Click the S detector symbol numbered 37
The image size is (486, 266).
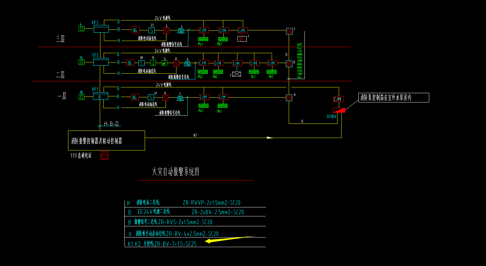[x=151, y=97]
